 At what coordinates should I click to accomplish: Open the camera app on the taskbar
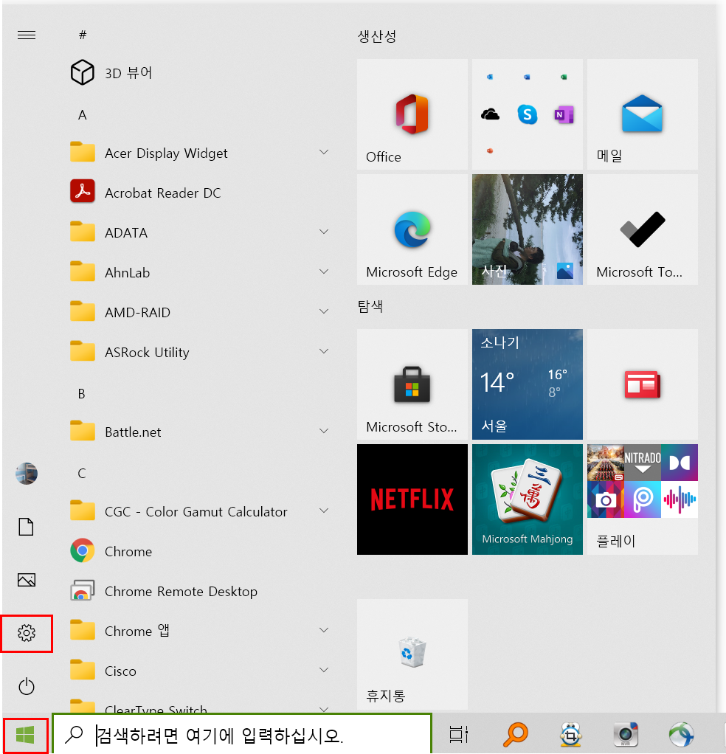pos(626,735)
